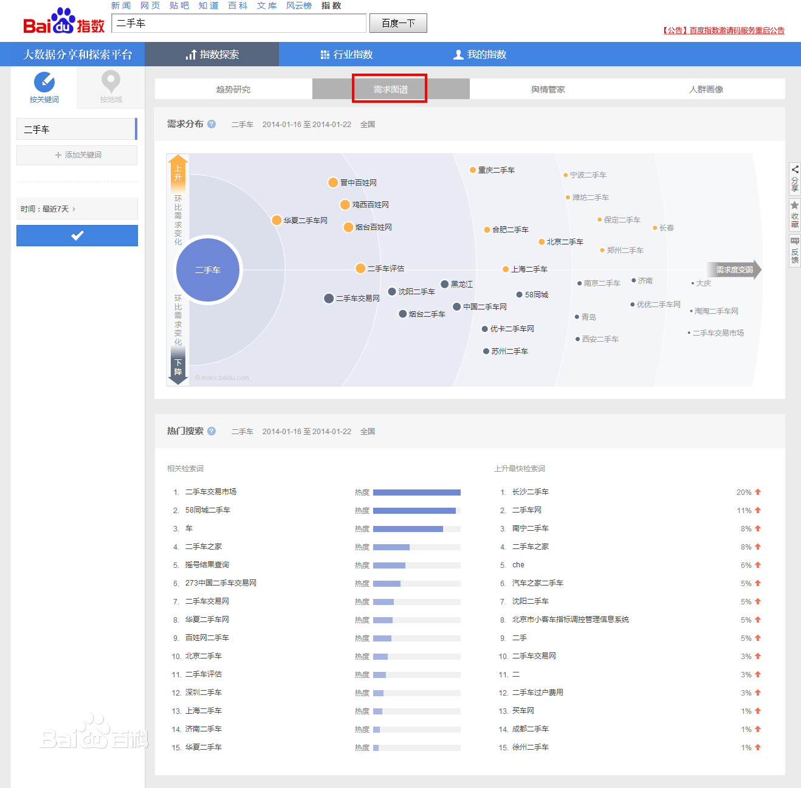
Task: Click the 需求度变弱 arrow indicator
Action: tap(734, 270)
